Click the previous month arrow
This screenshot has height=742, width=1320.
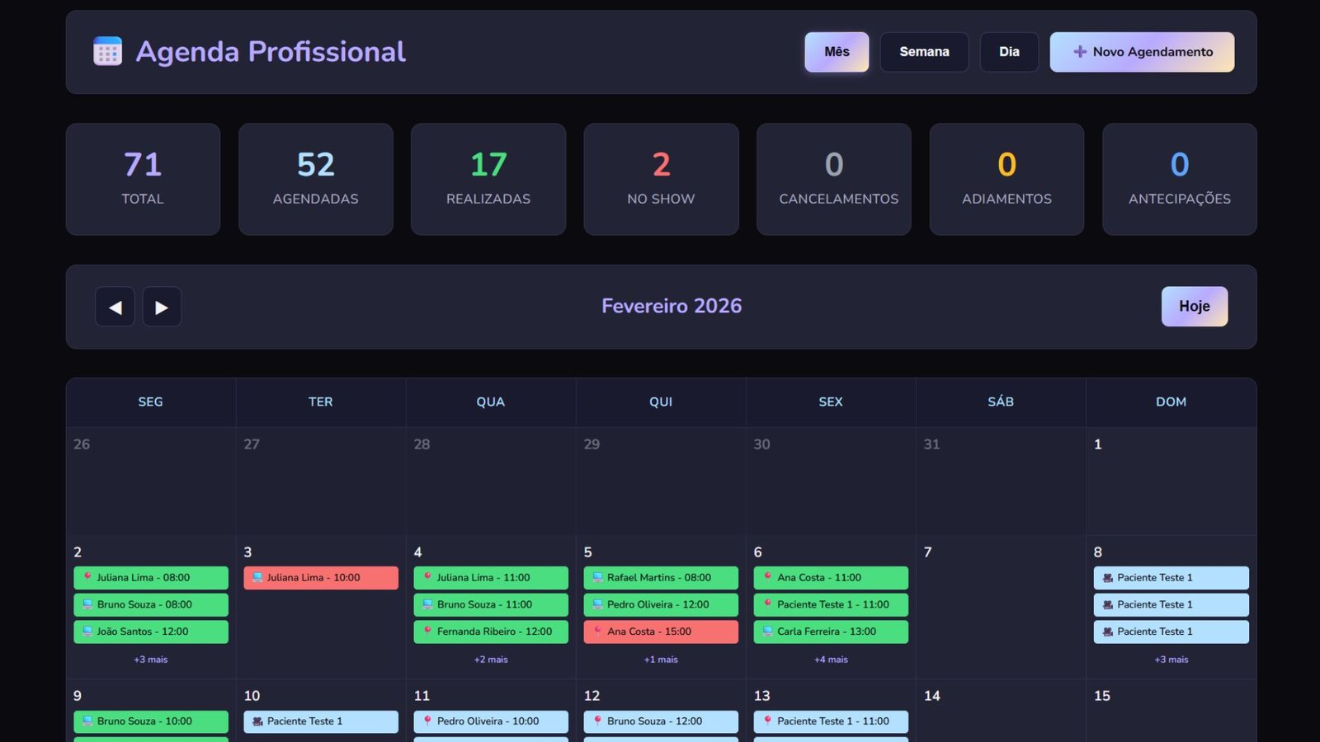(115, 306)
